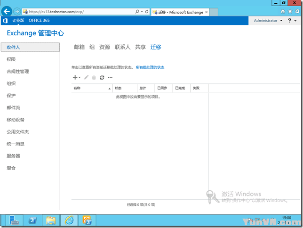Click the plus New migration batch icon
This screenshot has height=228, width=303.
pos(75,77)
